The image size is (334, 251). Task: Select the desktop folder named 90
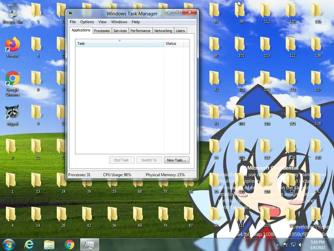(216, 47)
